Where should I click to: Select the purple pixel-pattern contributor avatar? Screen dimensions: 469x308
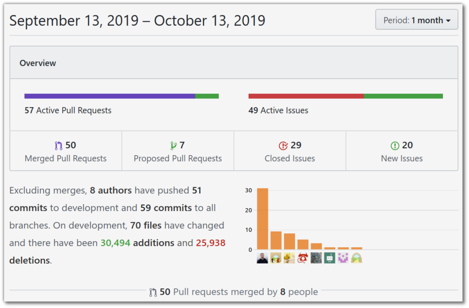(343, 258)
